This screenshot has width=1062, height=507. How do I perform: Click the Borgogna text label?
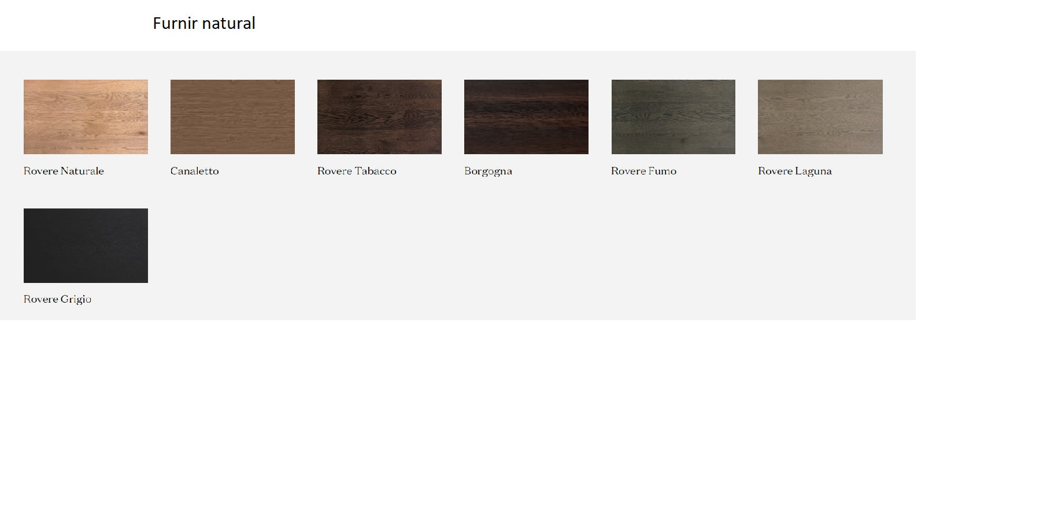488,171
